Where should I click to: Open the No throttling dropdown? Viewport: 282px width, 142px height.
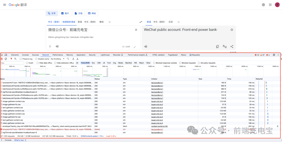58,59
